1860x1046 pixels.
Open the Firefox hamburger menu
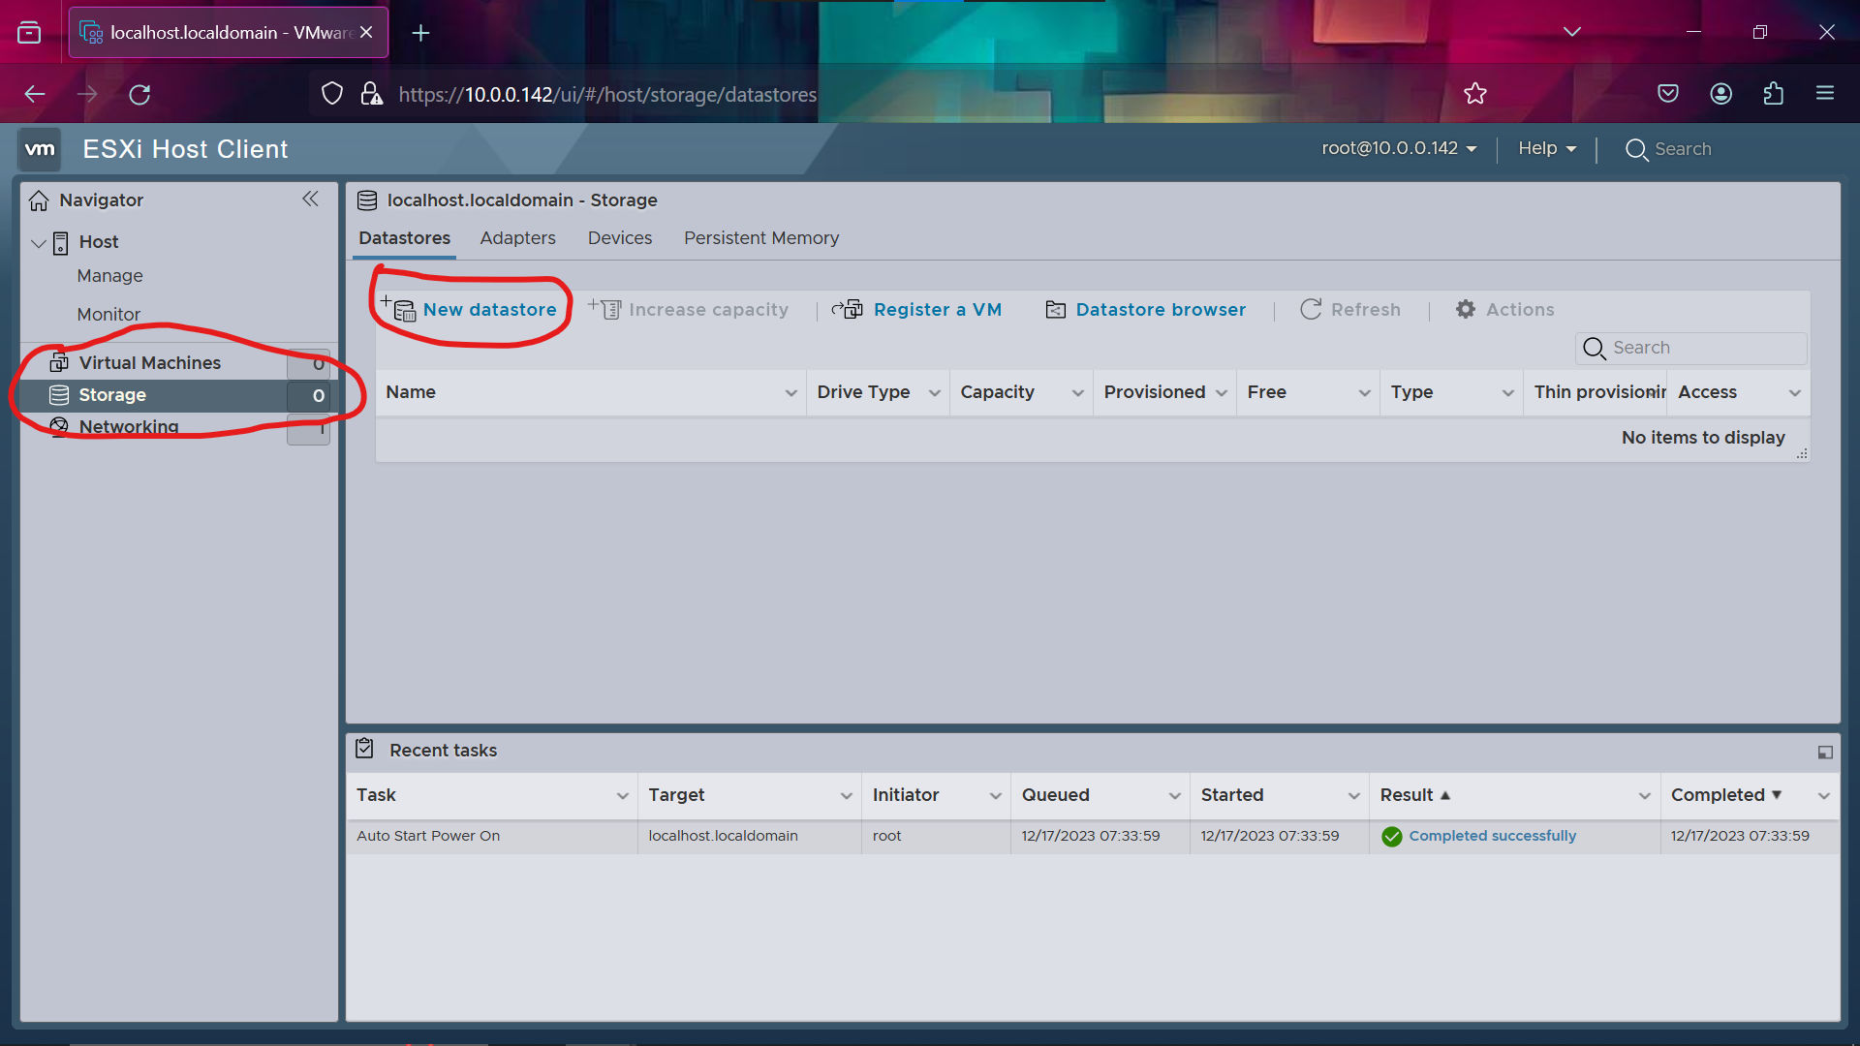click(1825, 93)
